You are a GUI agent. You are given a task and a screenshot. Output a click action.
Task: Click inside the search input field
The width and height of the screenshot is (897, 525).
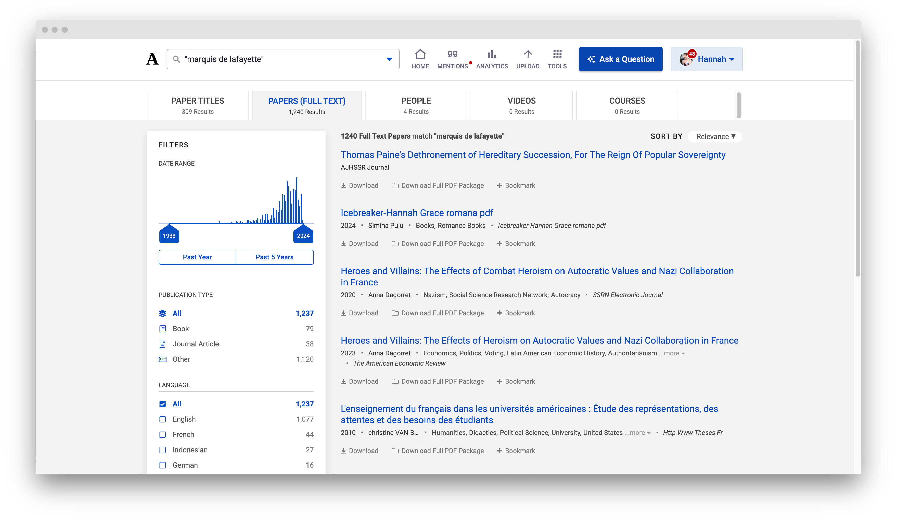tap(283, 59)
